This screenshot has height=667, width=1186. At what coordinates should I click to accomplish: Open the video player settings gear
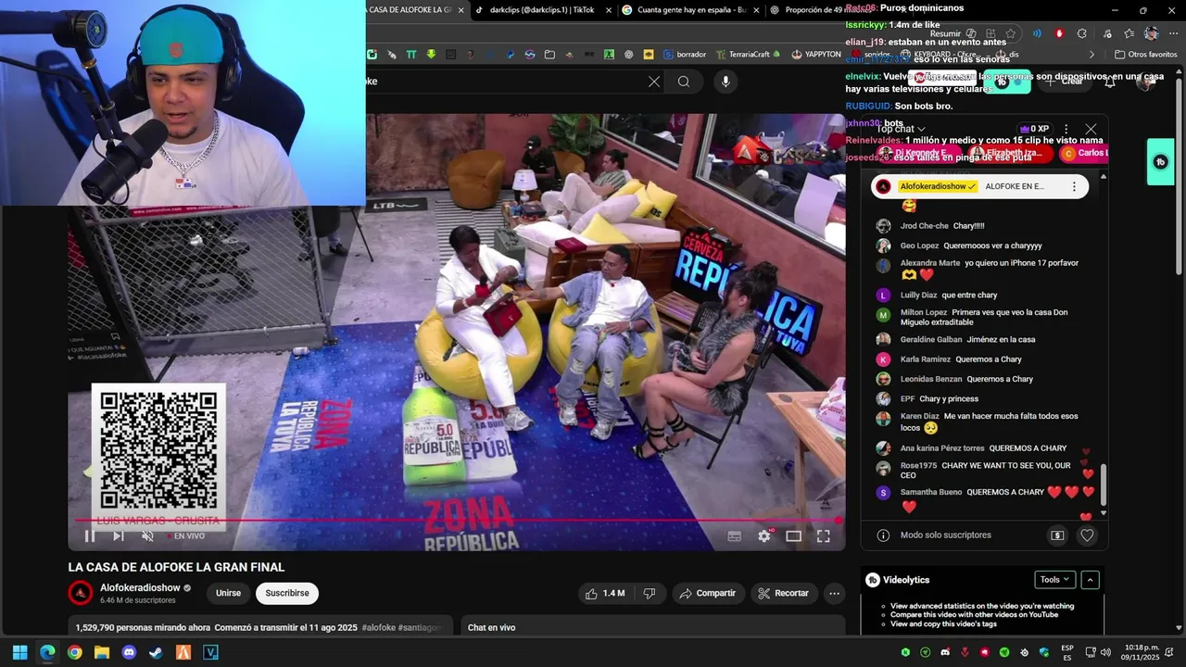click(x=764, y=535)
